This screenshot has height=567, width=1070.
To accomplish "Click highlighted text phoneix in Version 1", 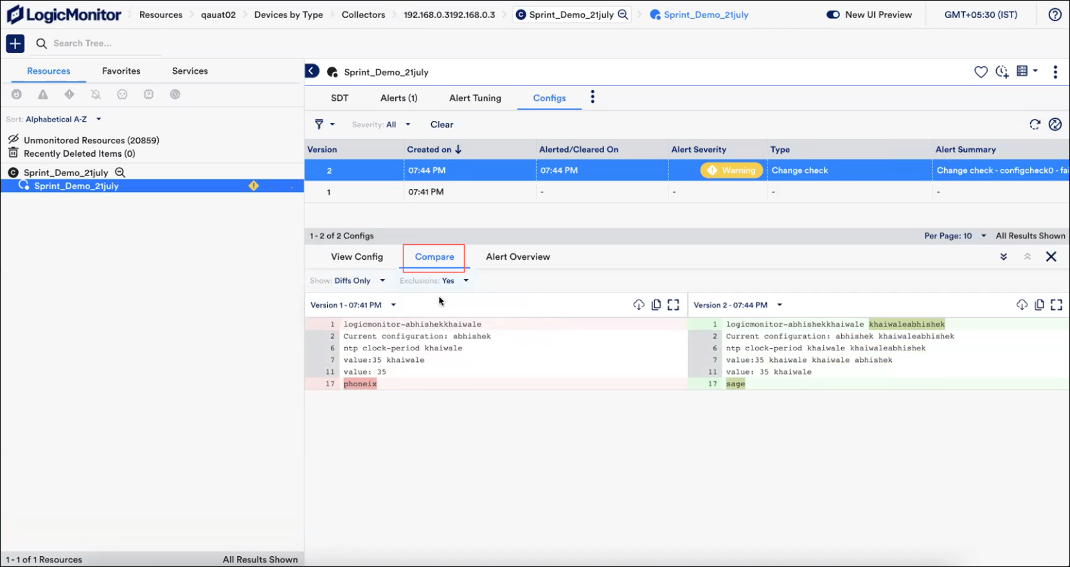I will click(360, 384).
